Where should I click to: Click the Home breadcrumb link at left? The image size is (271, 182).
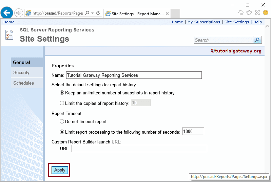[9, 22]
